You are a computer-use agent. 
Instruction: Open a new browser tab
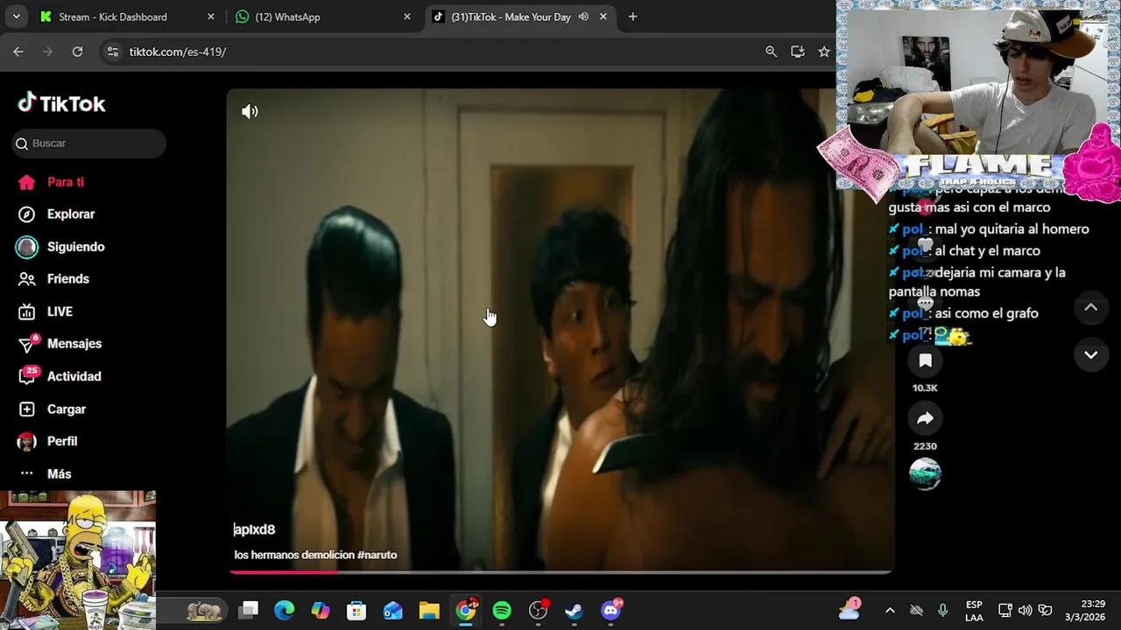pyautogui.click(x=632, y=17)
